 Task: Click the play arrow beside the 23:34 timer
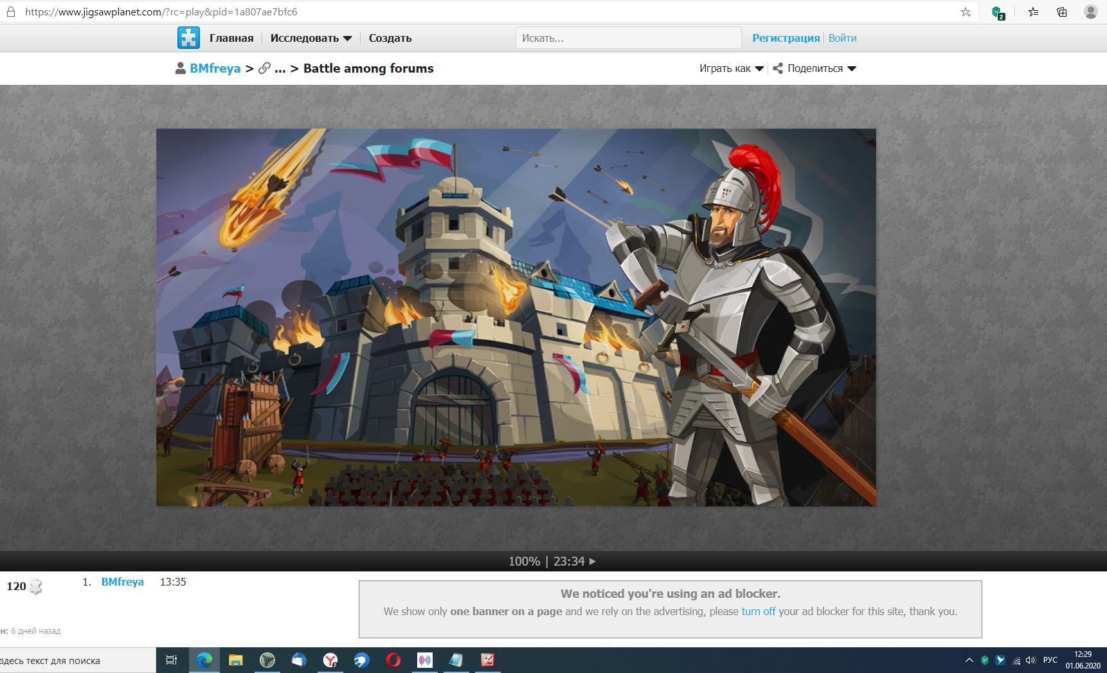593,561
